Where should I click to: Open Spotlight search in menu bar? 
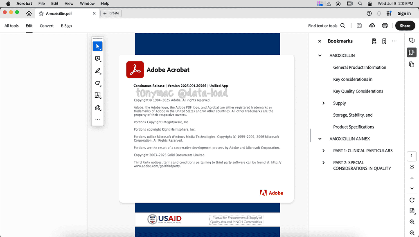pos(360,3)
